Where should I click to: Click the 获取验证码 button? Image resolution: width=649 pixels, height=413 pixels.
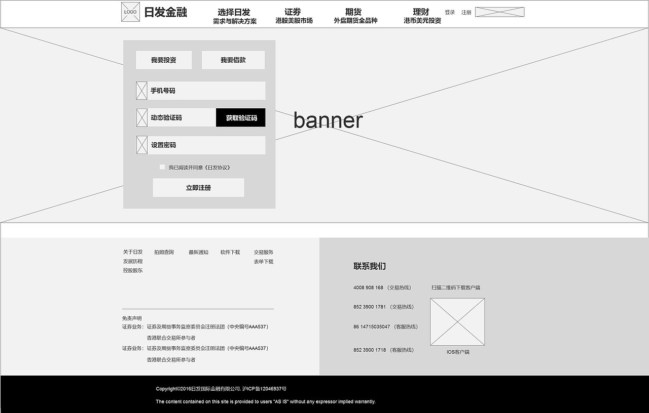(240, 117)
